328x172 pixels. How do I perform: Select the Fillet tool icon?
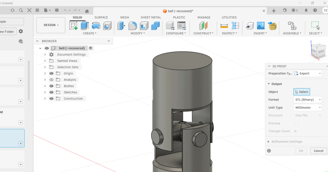133,26
